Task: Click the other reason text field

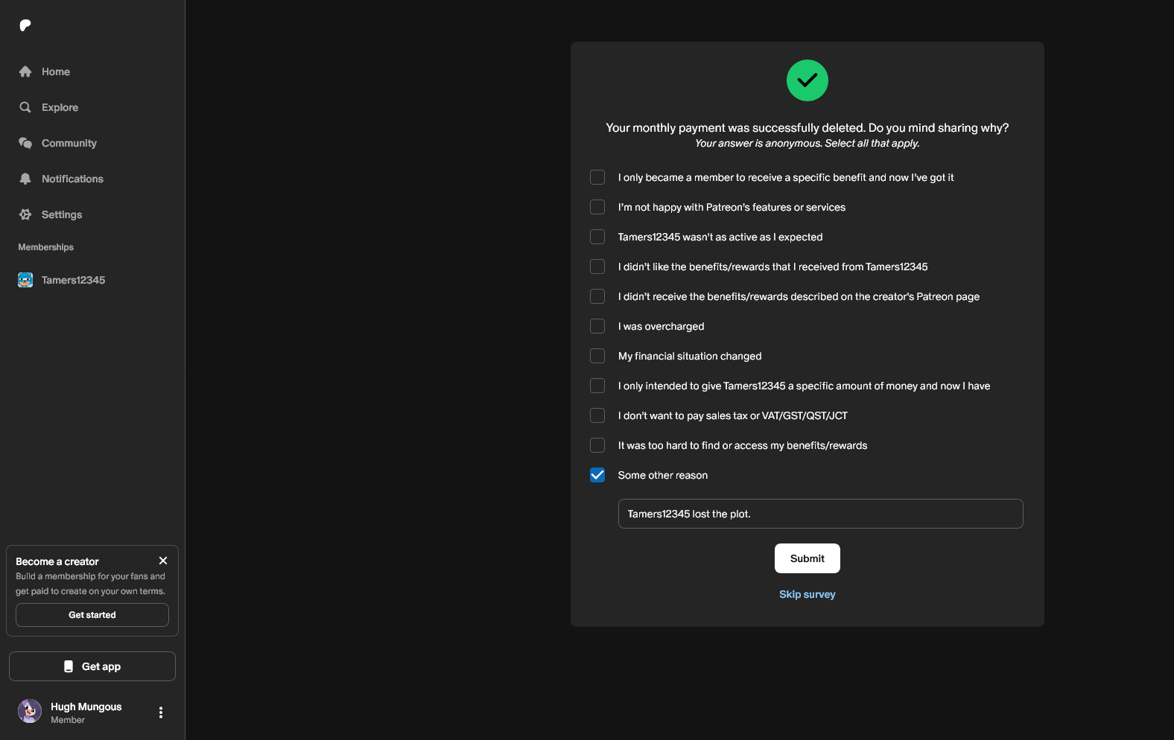Action: [820, 514]
